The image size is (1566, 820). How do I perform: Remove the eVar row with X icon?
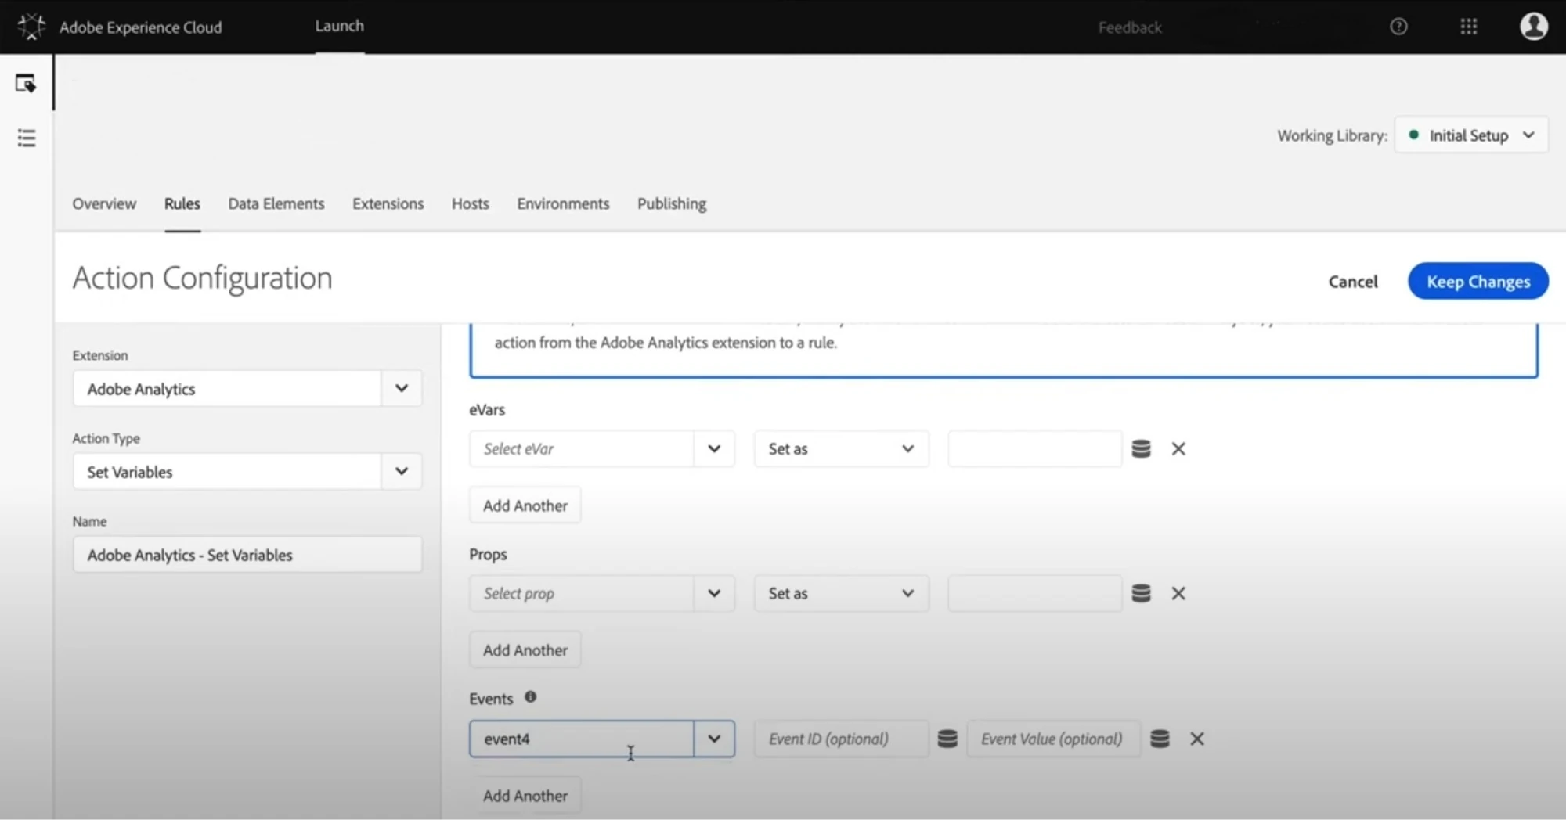click(x=1178, y=449)
